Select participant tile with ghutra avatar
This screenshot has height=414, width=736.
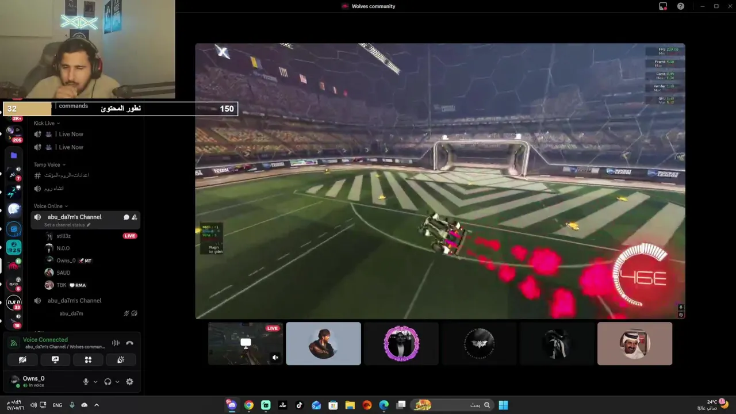635,343
